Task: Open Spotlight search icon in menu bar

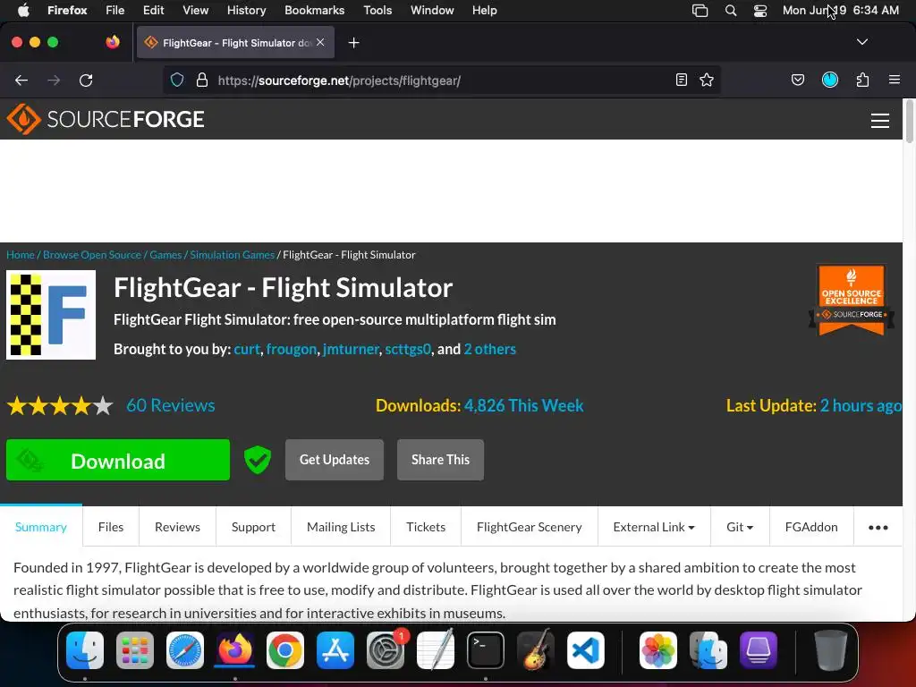Action: click(x=730, y=11)
